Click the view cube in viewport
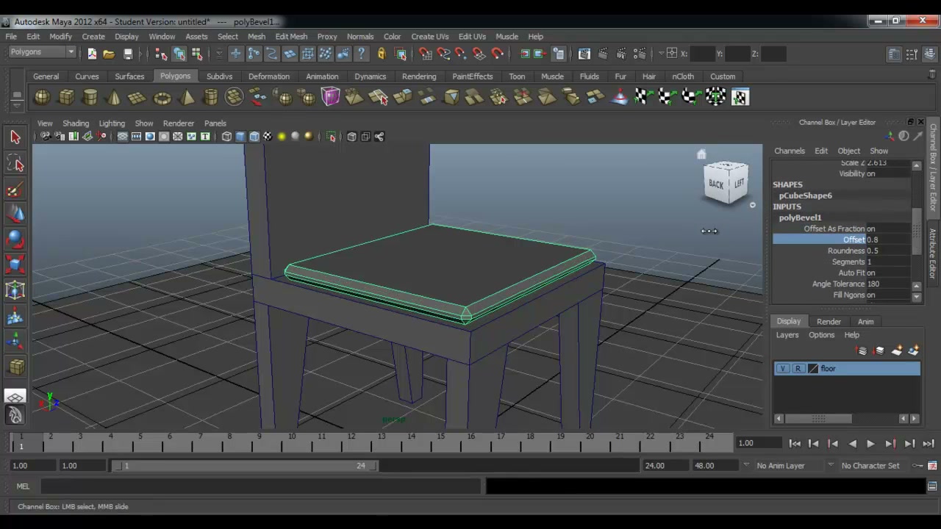Image resolution: width=941 pixels, height=529 pixels. [726, 184]
